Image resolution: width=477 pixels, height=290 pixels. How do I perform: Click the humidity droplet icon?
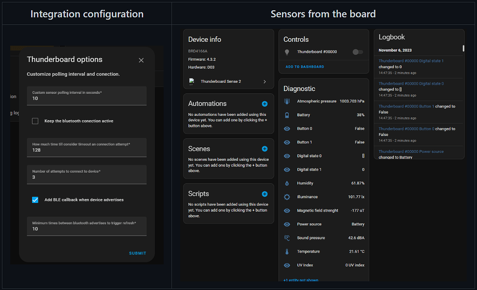(287, 183)
